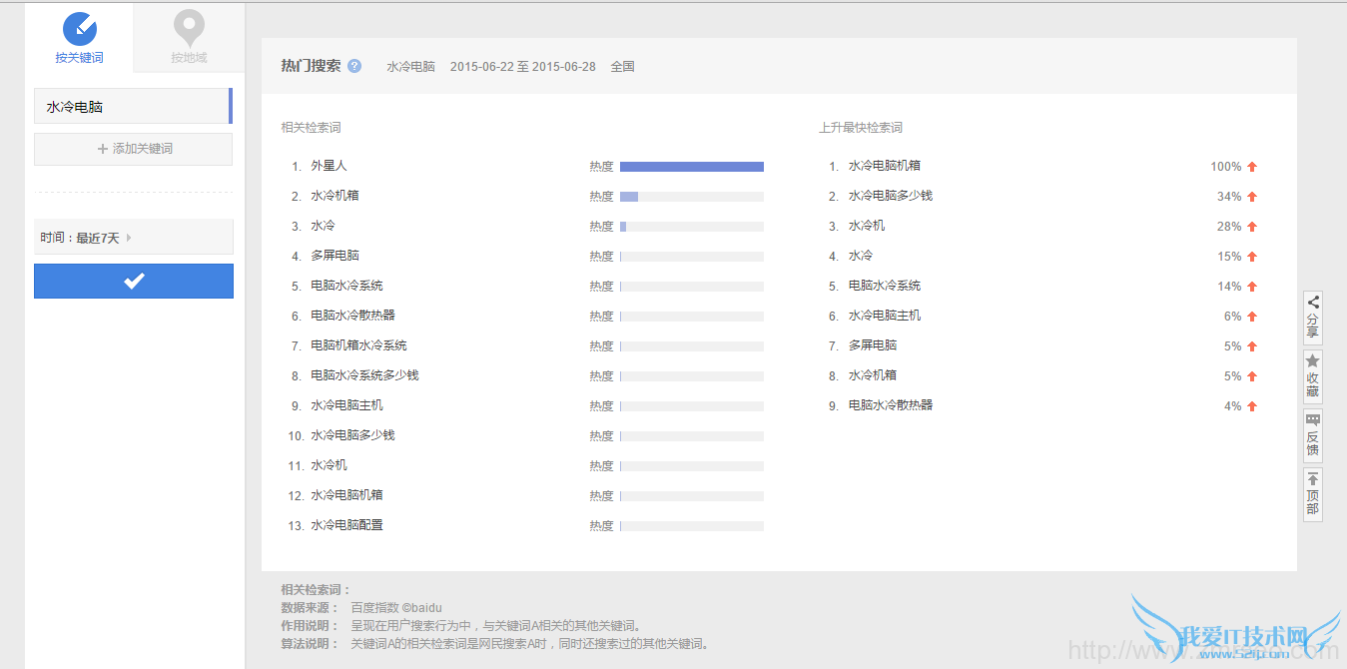The height and width of the screenshot is (669, 1347).
Task: Open 电脑水冷系统 in the 相关检索词 list
Action: pos(346,286)
